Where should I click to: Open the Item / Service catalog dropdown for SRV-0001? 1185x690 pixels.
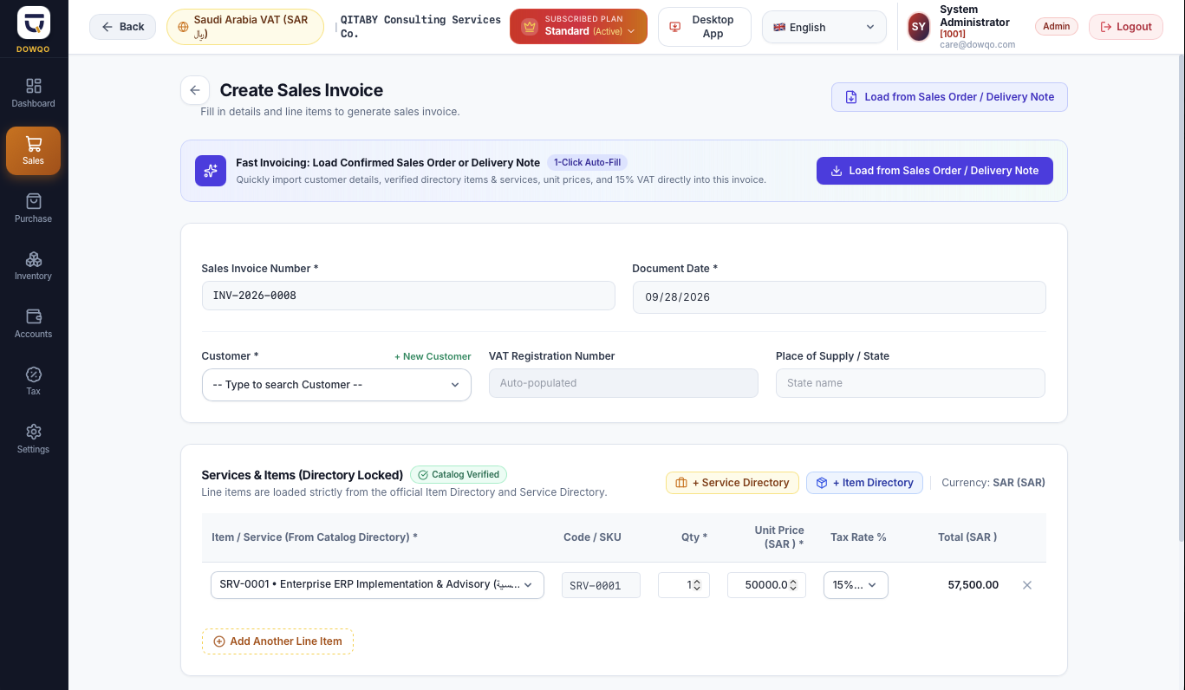coord(377,585)
